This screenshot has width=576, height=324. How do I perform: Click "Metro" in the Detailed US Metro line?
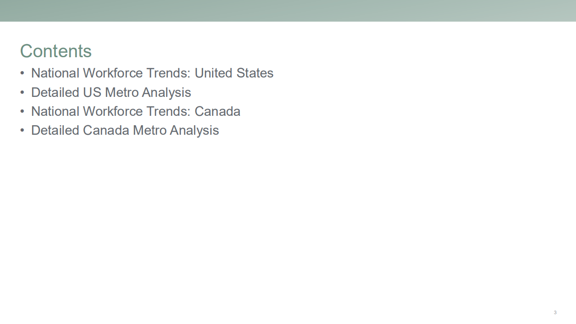tap(122, 92)
